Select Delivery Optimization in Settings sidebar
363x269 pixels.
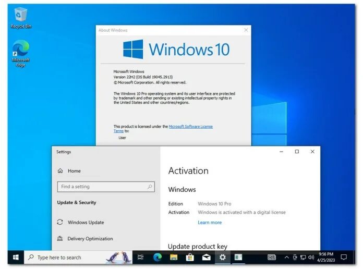pos(85,238)
